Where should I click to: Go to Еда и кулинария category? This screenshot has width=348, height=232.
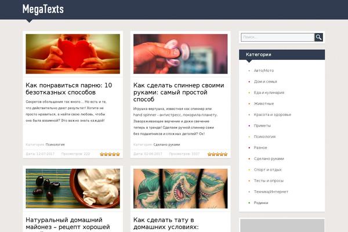tap(269, 93)
